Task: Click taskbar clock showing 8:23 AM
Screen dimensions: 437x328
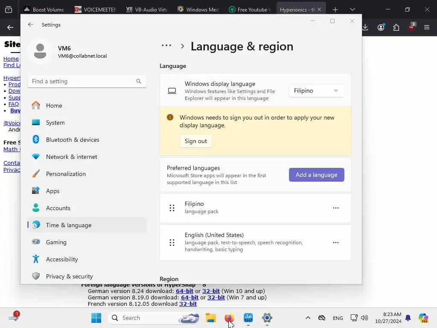Action: click(388, 318)
